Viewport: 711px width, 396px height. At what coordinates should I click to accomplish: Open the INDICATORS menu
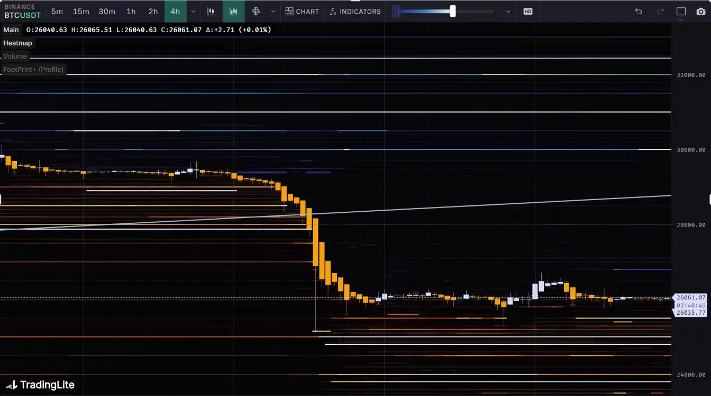point(355,11)
